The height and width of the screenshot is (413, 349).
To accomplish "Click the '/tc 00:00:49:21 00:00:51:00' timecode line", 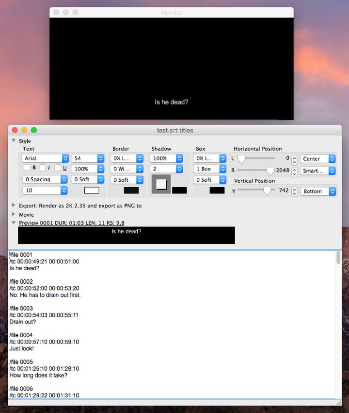I will [x=44, y=261].
